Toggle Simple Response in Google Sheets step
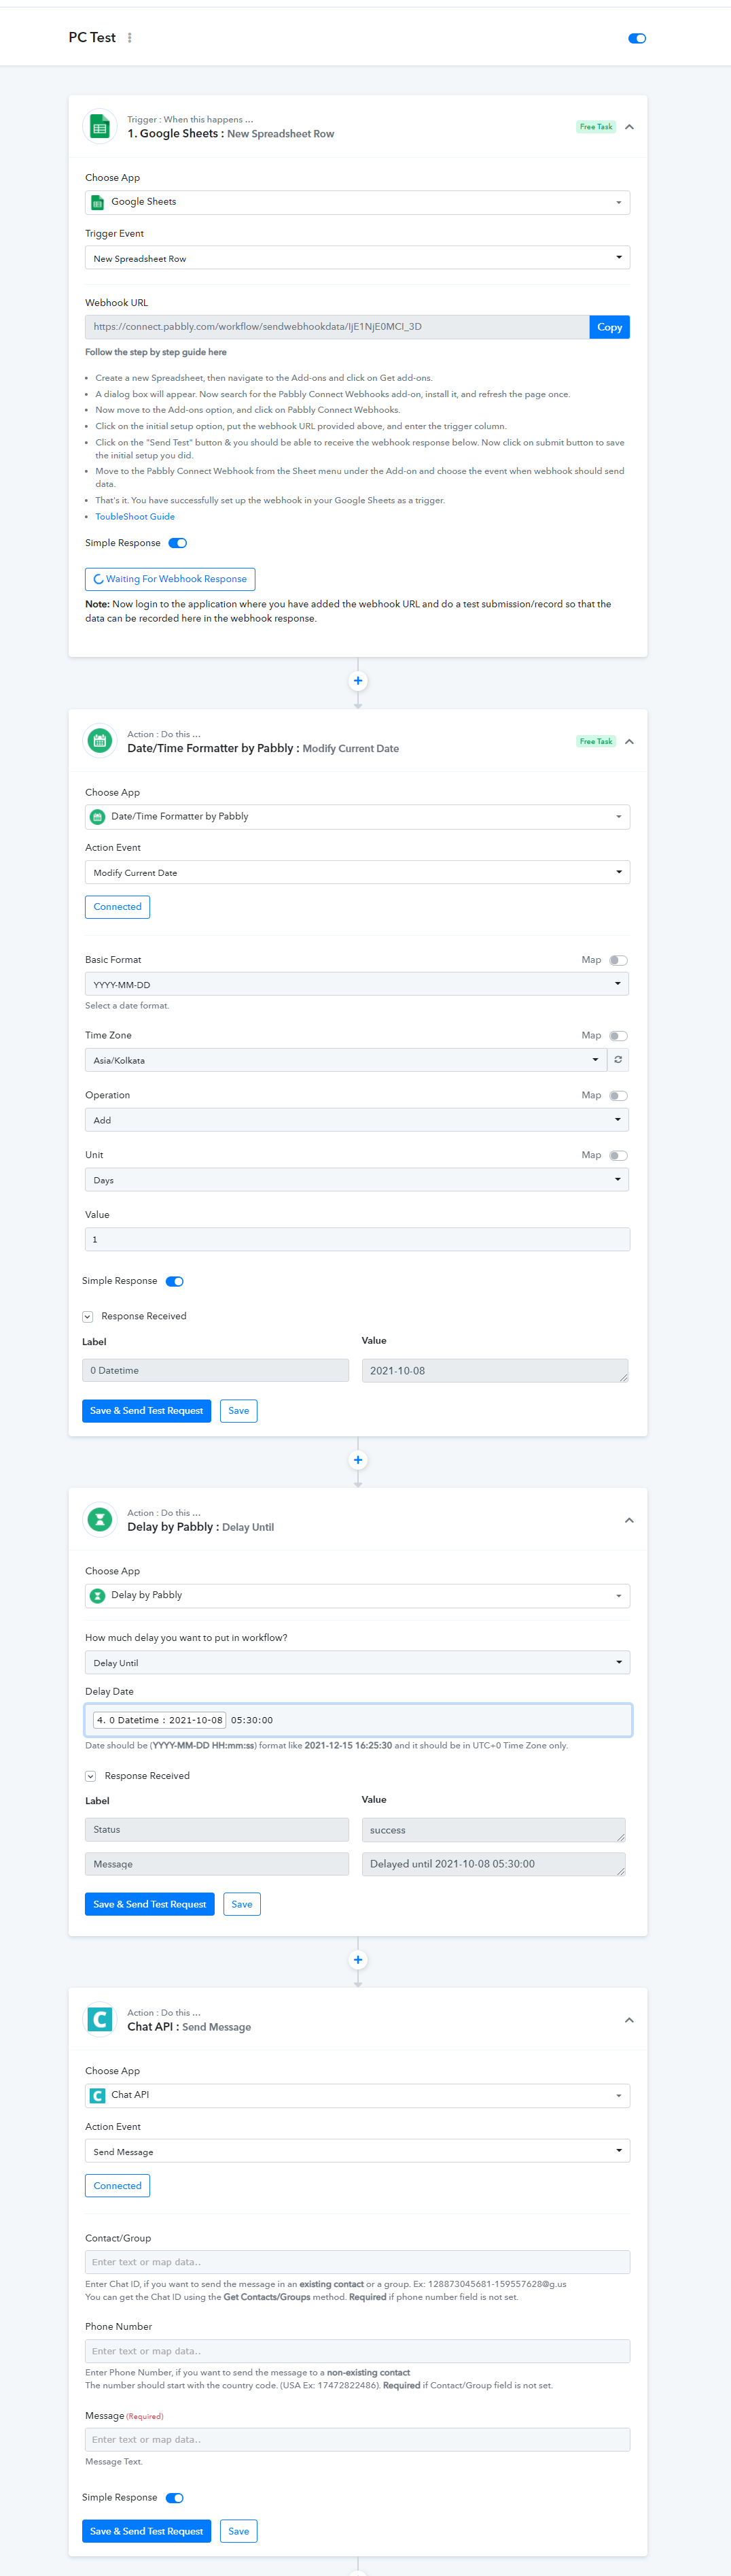 coord(178,543)
